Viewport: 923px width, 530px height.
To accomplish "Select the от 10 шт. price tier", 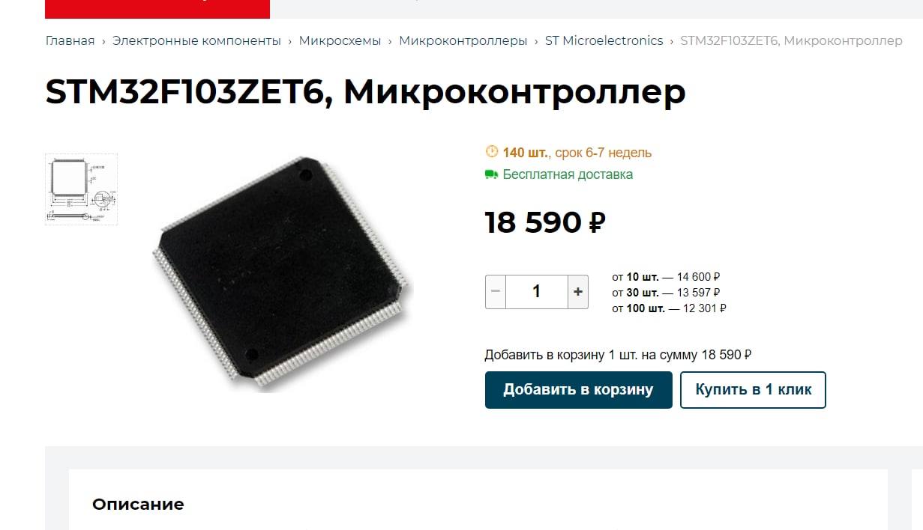I will 666,277.
